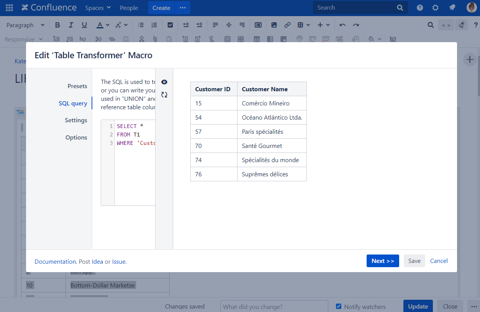
Task: Click the refresh arrows icon in the macro dialog
Action: (164, 95)
